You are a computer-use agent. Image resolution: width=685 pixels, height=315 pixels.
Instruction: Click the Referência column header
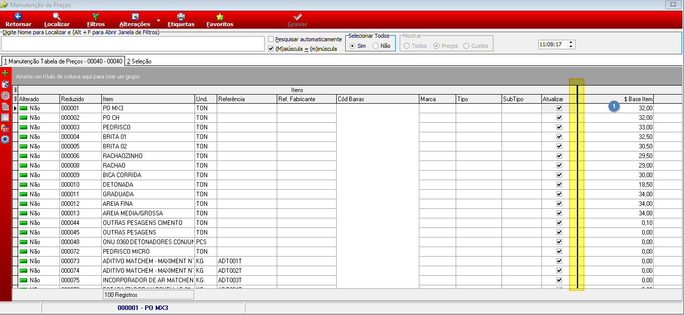[x=247, y=99]
